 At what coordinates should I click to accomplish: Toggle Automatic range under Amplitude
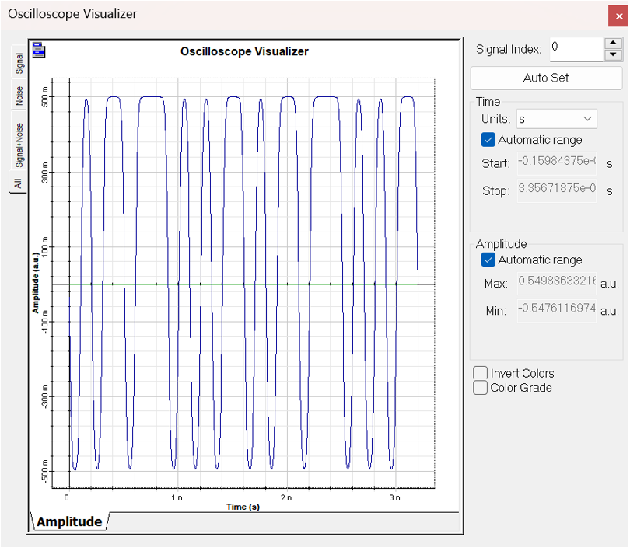(488, 260)
